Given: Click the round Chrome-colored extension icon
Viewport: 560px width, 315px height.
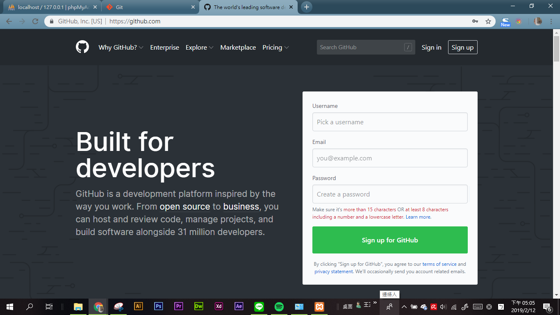Looking at the screenshot, I should coord(519,21).
